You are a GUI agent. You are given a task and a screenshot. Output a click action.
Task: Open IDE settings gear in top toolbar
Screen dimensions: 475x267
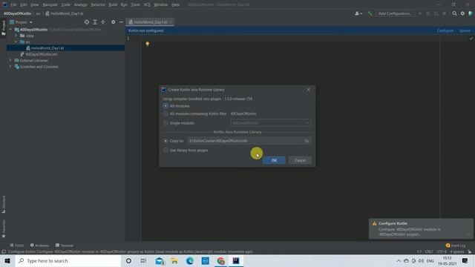coord(462,13)
